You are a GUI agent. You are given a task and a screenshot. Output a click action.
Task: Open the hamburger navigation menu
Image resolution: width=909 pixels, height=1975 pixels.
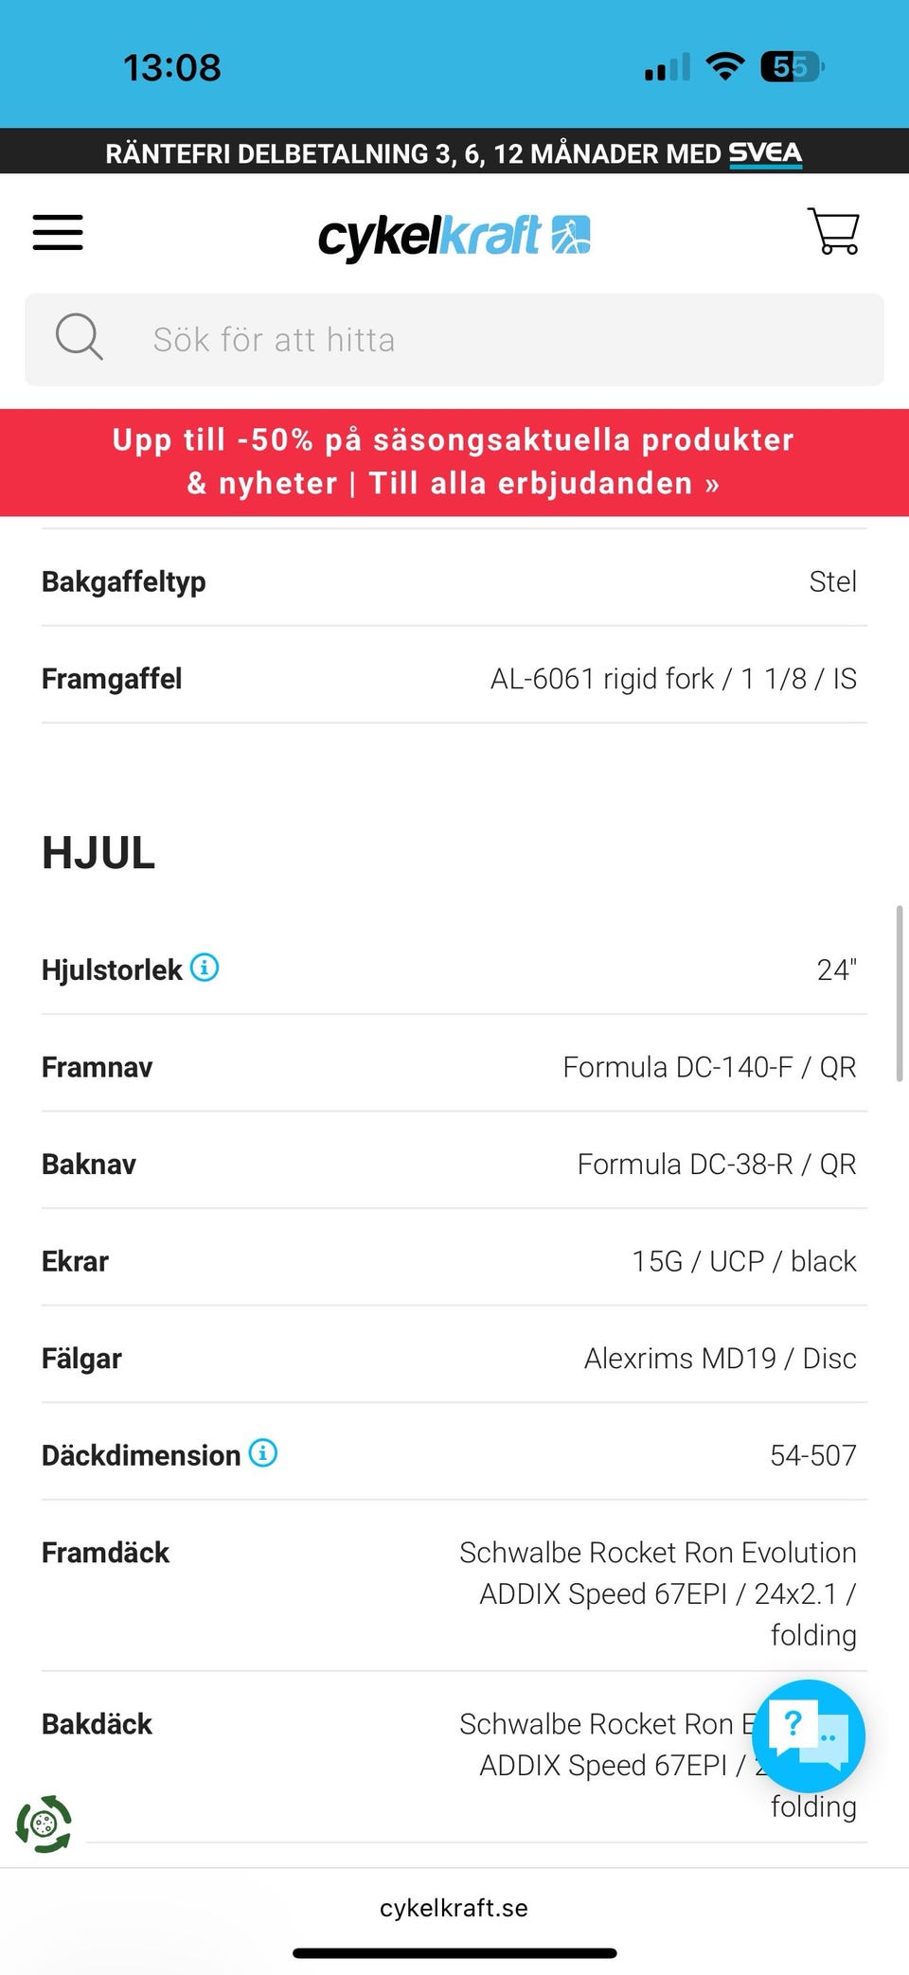point(58,232)
